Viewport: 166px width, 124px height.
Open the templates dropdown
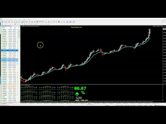click(74, 22)
